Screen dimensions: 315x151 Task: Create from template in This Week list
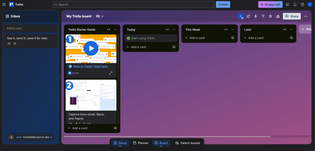pos(233,38)
